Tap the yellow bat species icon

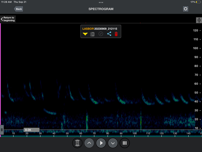coord(85,34)
